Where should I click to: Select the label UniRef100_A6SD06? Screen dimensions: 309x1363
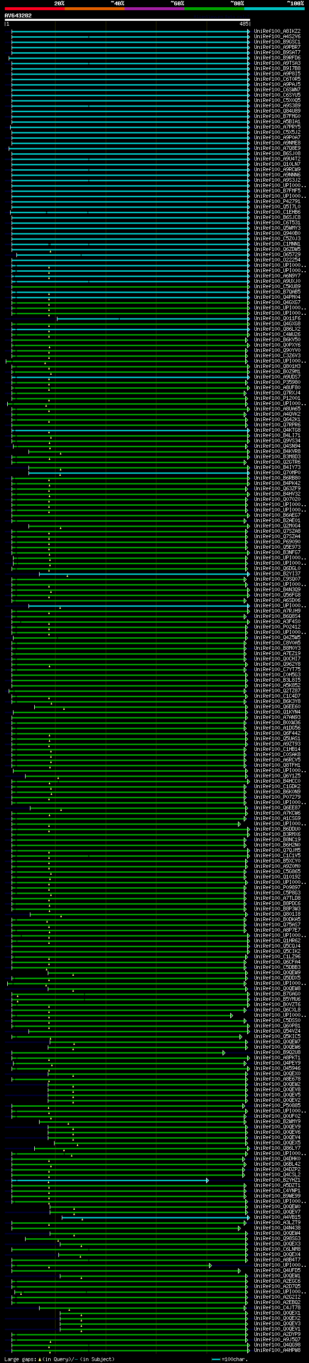click(277, 601)
